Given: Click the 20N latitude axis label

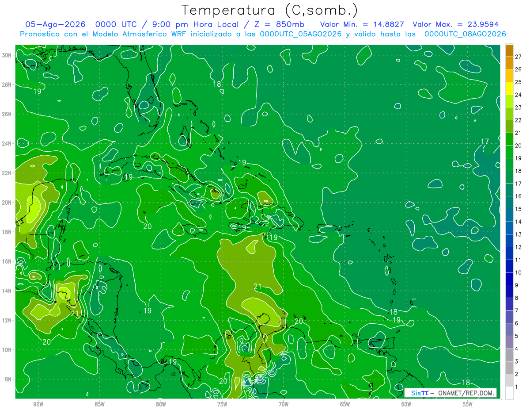Looking at the screenshot, I should coord(8,202).
